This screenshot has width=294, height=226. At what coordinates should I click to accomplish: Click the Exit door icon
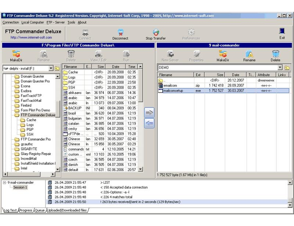(282, 31)
